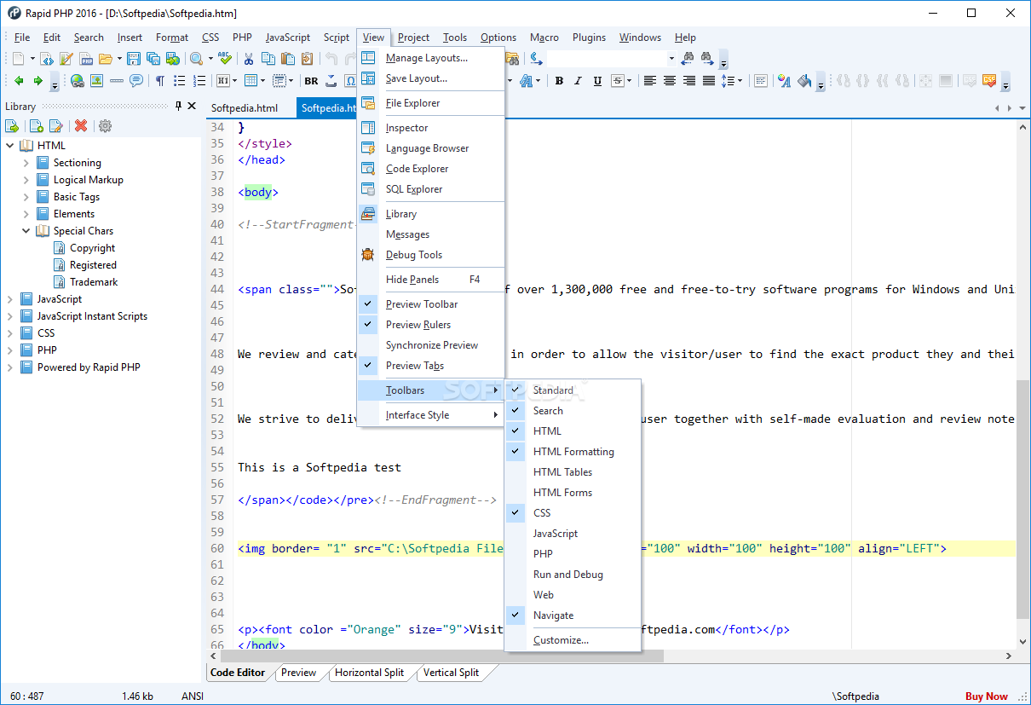Screen dimensions: 1031x705
Task: Align text center icon
Action: (x=670, y=81)
